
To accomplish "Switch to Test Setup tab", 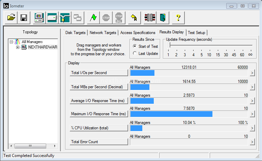I will pos(197,33).
